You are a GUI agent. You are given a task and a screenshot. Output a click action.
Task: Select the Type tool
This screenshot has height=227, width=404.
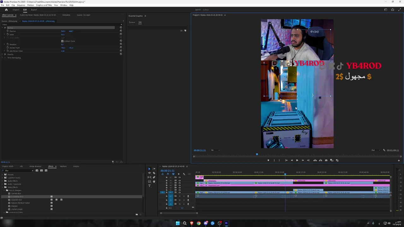[x=150, y=186]
